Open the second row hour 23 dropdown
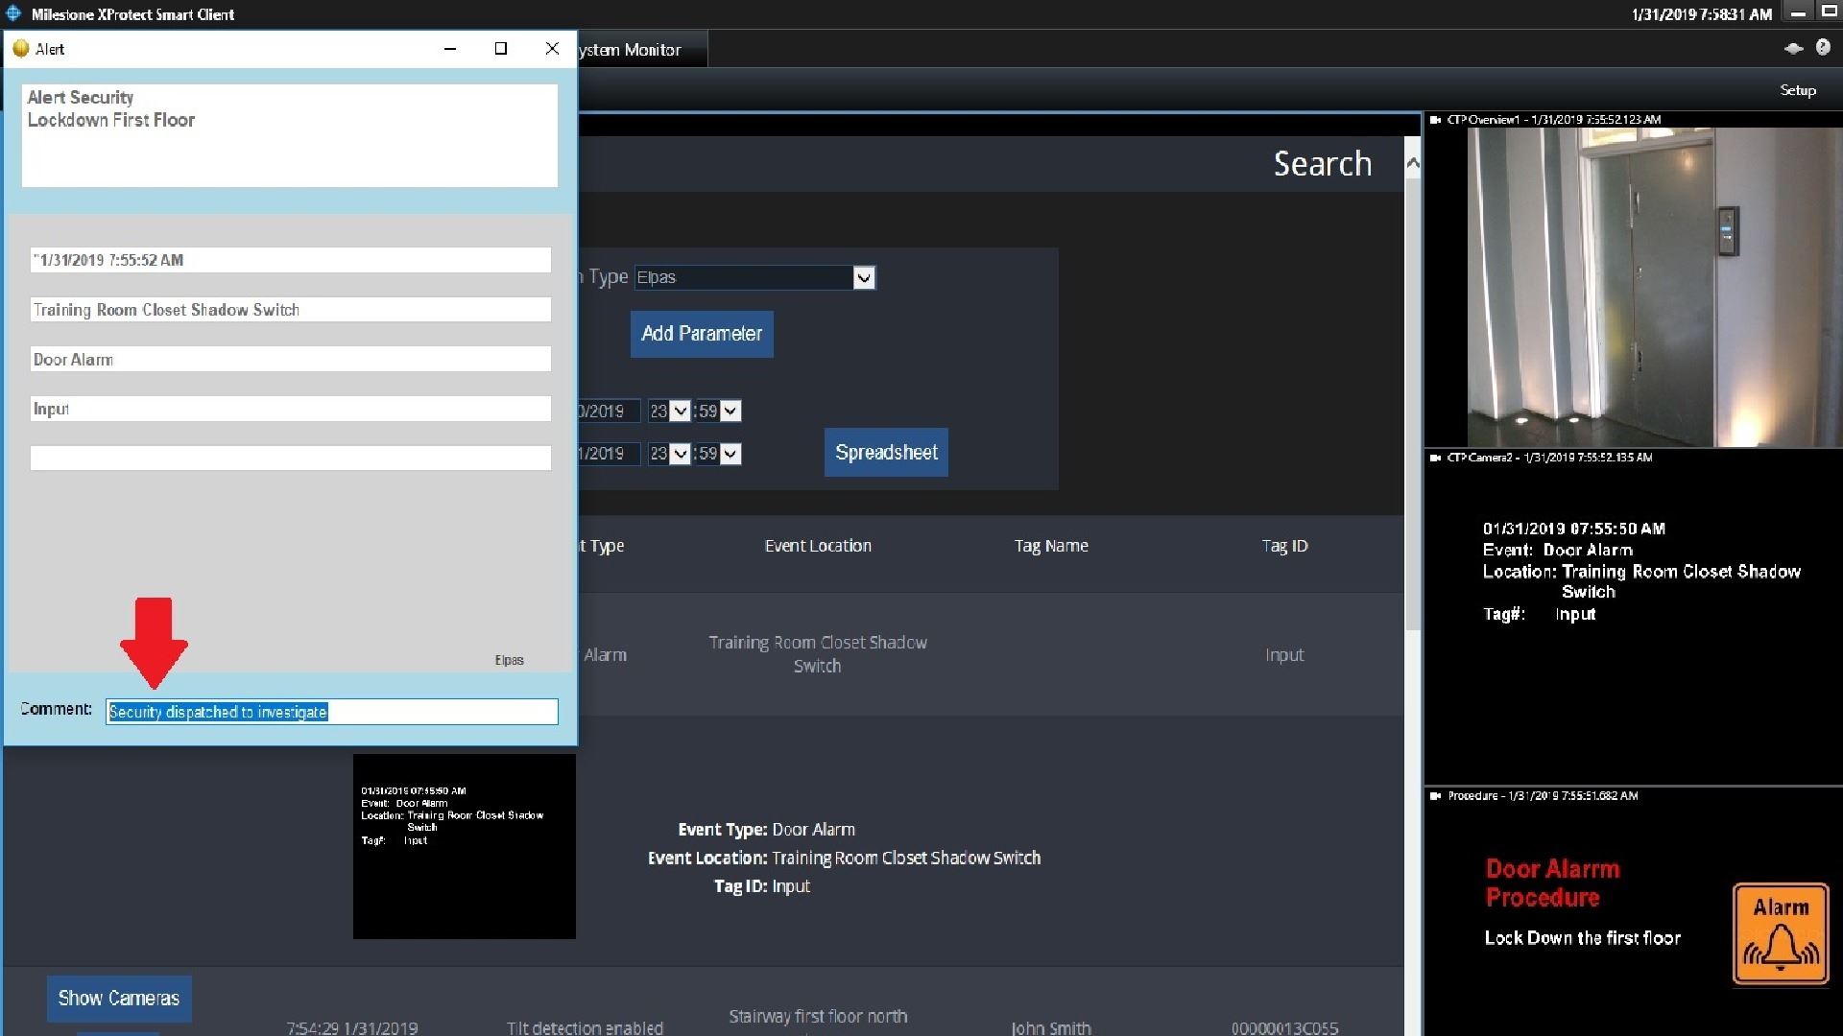The height and width of the screenshot is (1036, 1843). tap(680, 454)
